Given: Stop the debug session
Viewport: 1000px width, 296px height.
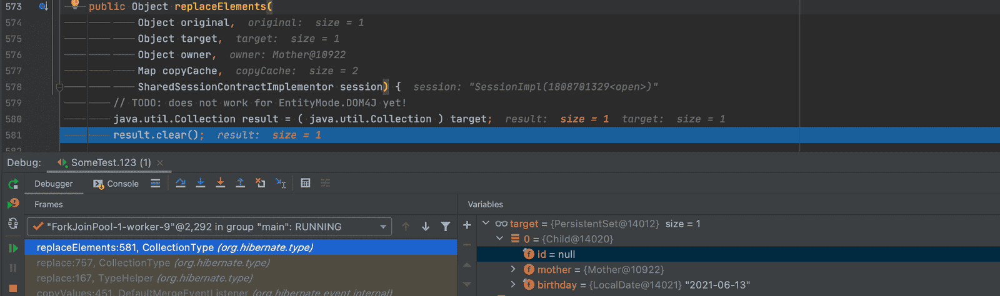Looking at the screenshot, I should tap(13, 289).
